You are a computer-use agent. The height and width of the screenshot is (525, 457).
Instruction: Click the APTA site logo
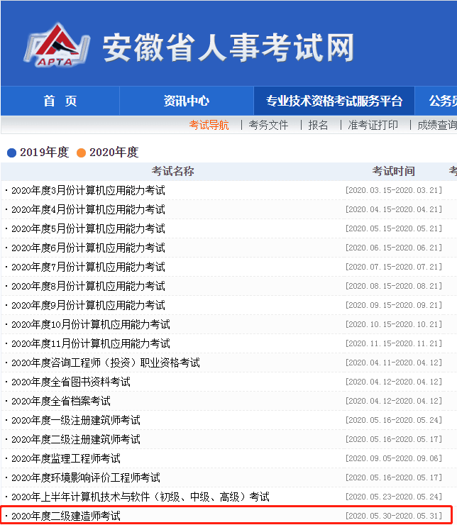[x=55, y=48]
